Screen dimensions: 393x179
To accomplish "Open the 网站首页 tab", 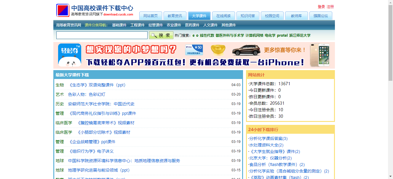I will click(151, 16).
